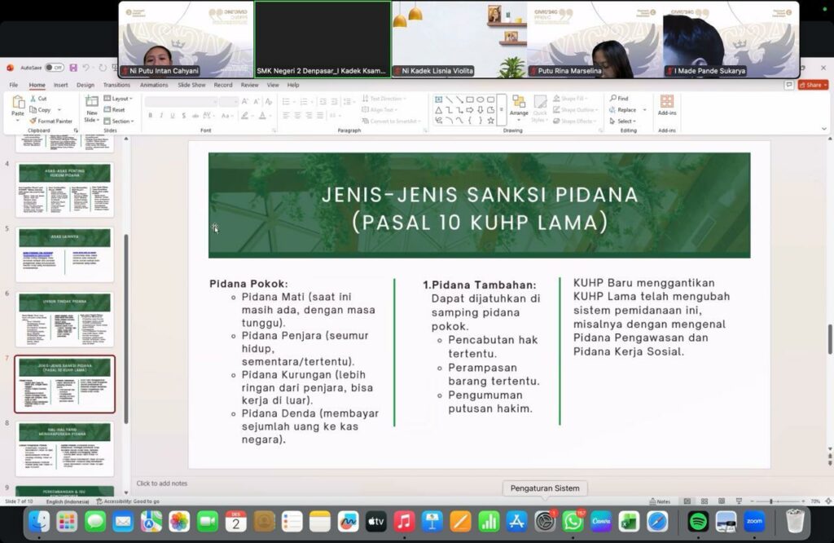Open Spotify from the Dock
The image size is (834, 543).
[x=698, y=521]
